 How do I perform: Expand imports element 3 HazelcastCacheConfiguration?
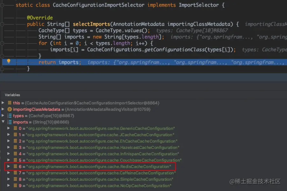click(8, 147)
